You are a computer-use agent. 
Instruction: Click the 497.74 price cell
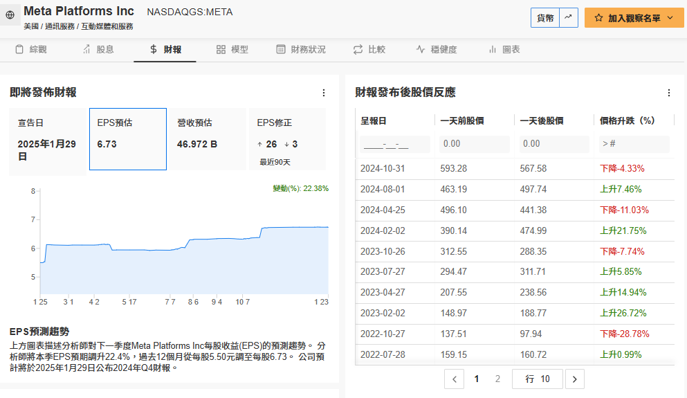(x=533, y=190)
